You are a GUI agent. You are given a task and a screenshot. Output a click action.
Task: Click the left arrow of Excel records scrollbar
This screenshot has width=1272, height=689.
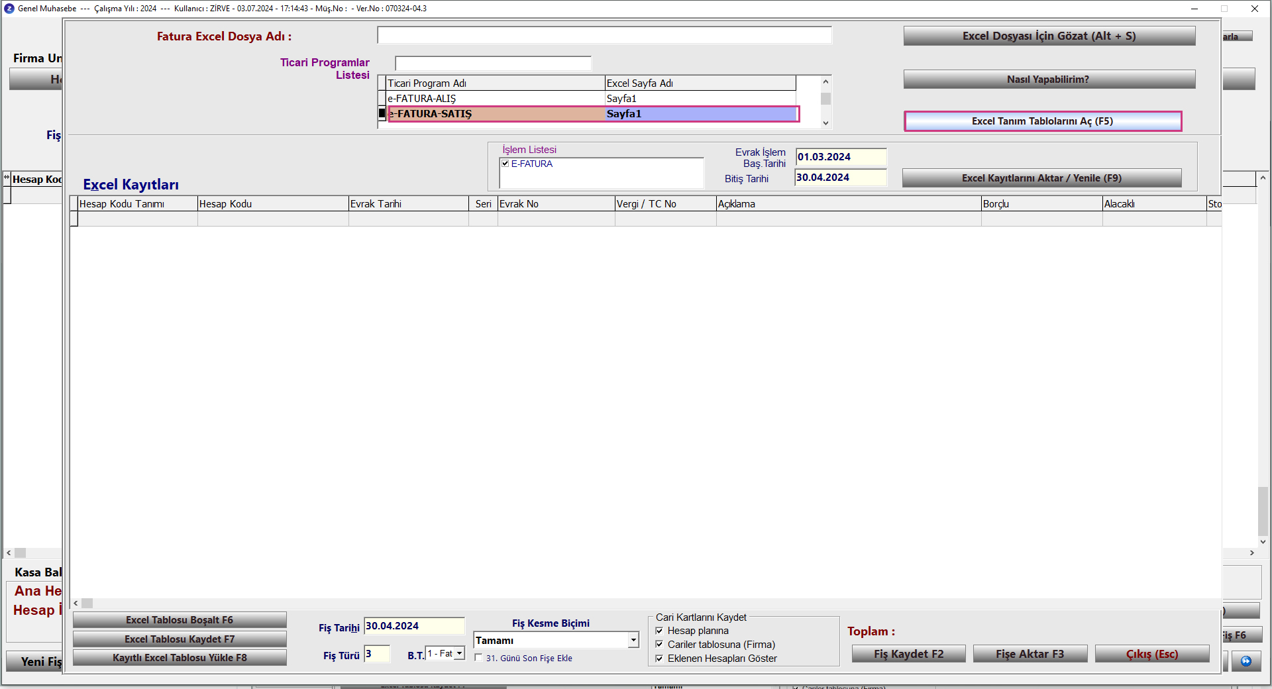coord(76,603)
